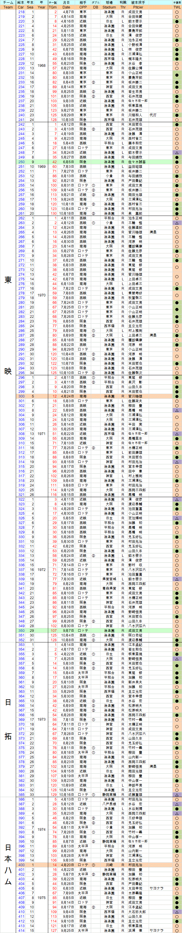Click stadium 西京極 in row 228
Viewport: 182px width, 933px height.
pos(109,59)
